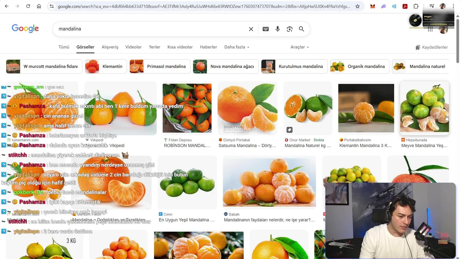Open the Satsuma Mandalina Dörtyol Portakal image
This screenshot has width=460, height=259.
tap(248, 108)
